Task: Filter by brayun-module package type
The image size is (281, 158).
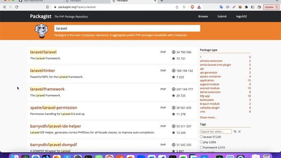Action: click(x=210, y=104)
